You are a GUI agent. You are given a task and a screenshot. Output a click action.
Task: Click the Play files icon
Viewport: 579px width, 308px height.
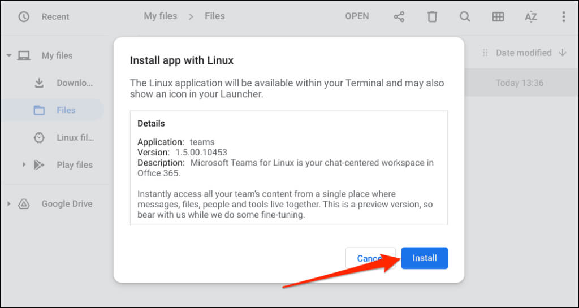39,165
